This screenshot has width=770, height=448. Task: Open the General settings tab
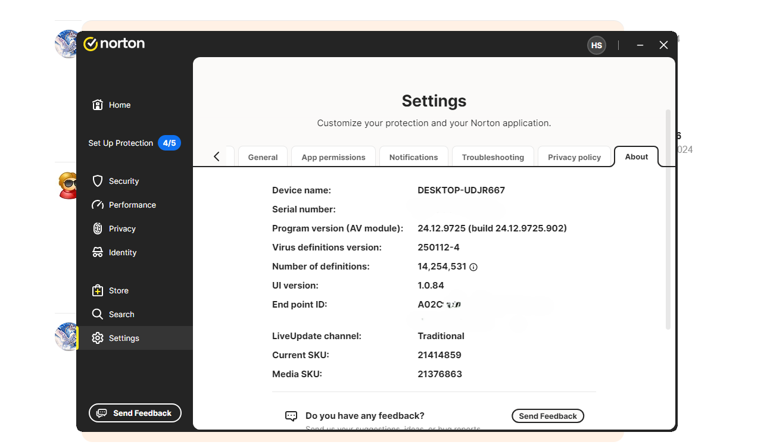pos(263,157)
